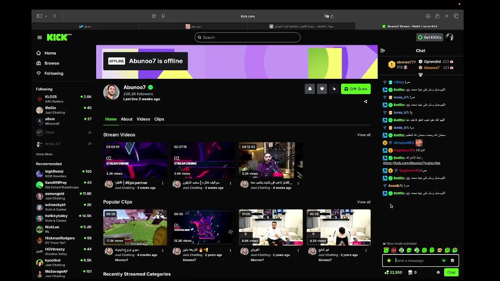
Task: Reload the page in Safari
Action: tap(332, 16)
